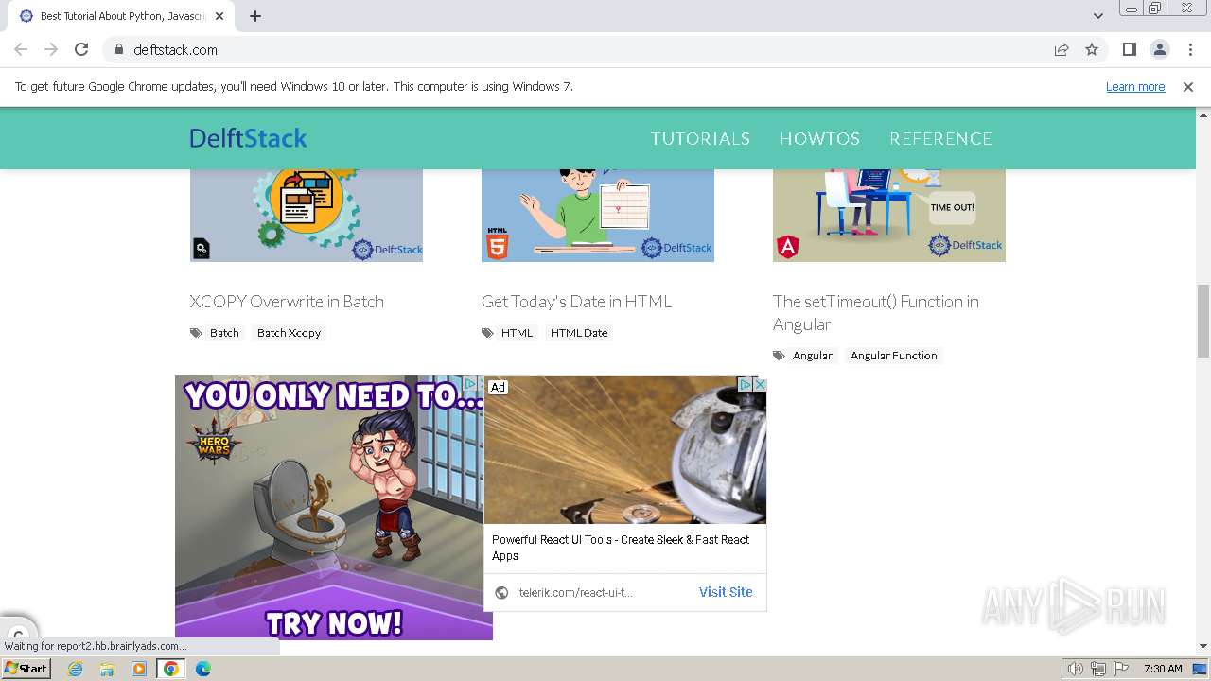Viewport: 1211px width, 681px height.
Task: Open the XCOPY Overwrite in Batch thumbnail
Action: (x=307, y=216)
